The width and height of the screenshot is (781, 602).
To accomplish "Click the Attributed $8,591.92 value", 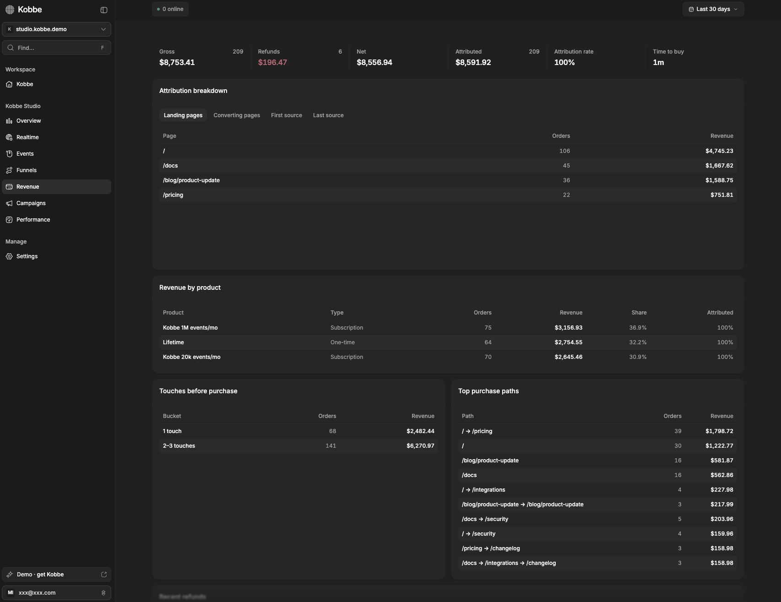I will click(473, 62).
